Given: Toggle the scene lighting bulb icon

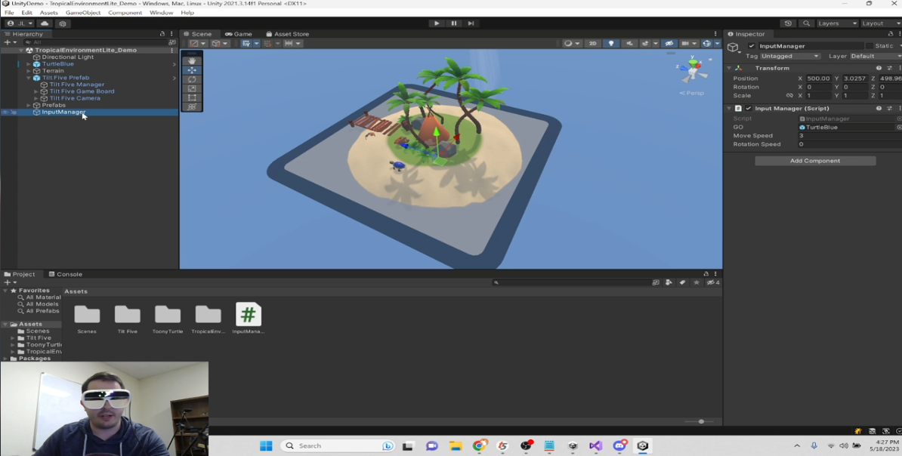Looking at the screenshot, I should pyautogui.click(x=610, y=43).
